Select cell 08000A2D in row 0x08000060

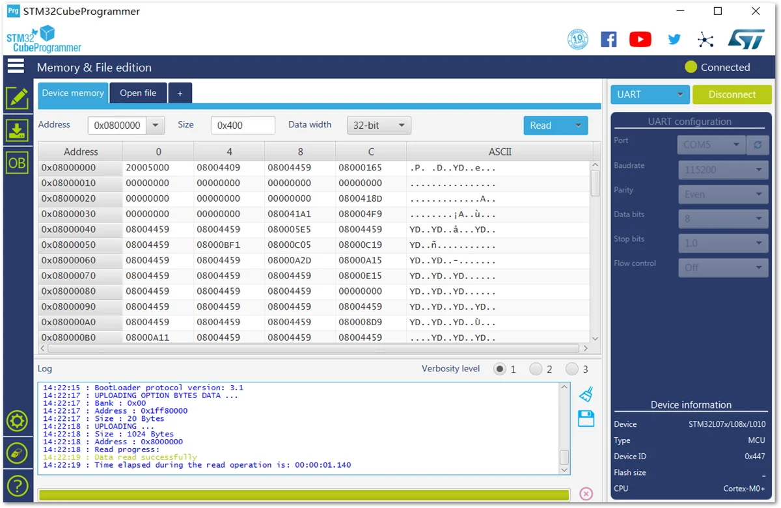pyautogui.click(x=300, y=260)
